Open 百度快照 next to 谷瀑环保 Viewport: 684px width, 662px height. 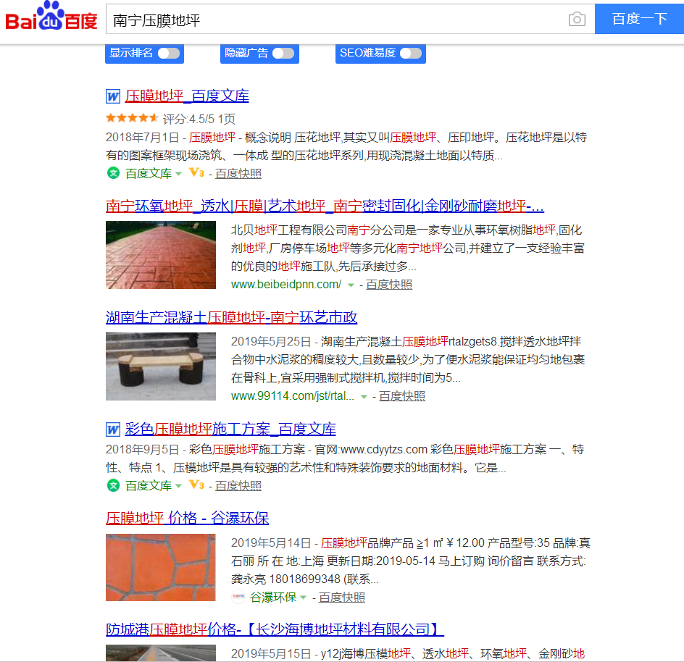(x=342, y=598)
